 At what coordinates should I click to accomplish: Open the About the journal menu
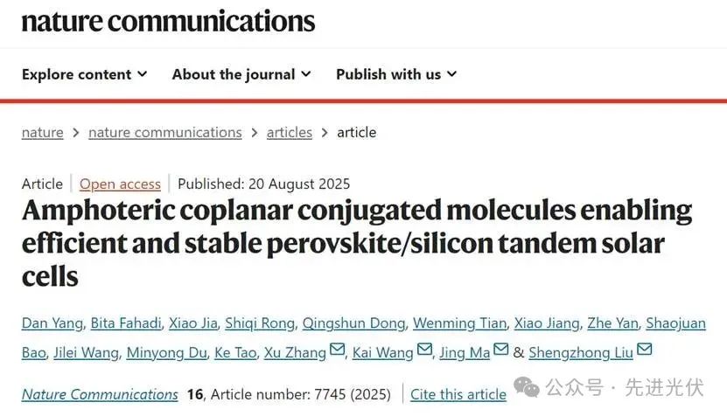[241, 74]
